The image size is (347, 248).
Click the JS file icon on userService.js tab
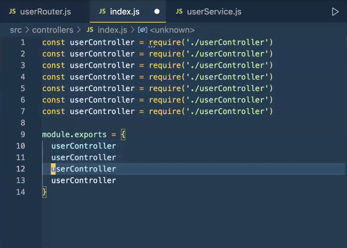[179, 11]
